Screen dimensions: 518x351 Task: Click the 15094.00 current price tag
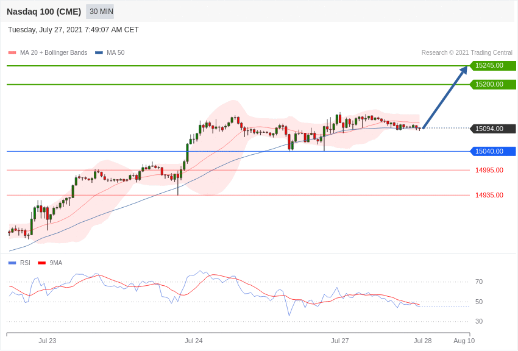pos(492,129)
